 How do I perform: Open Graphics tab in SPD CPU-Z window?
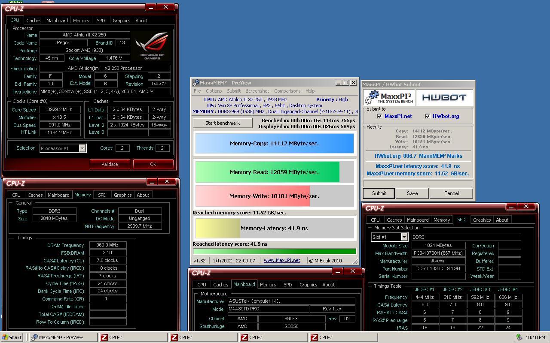point(482,220)
